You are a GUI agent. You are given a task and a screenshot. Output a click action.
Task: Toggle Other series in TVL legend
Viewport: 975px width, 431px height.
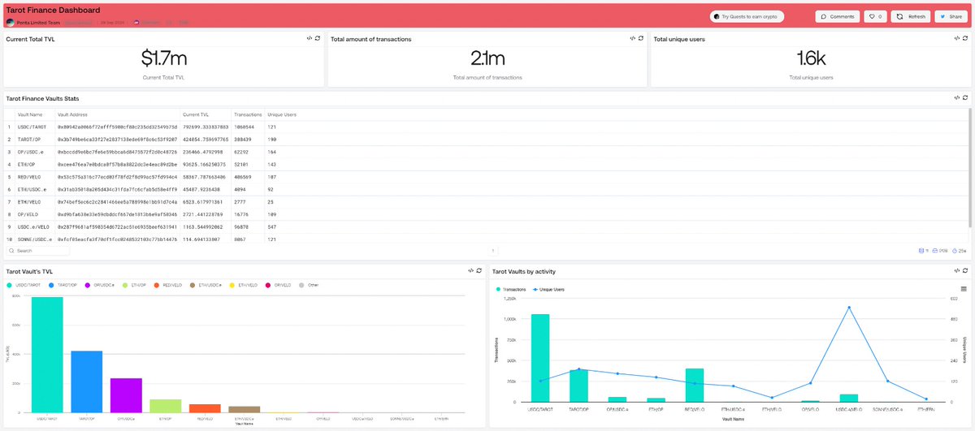pyautogui.click(x=309, y=285)
